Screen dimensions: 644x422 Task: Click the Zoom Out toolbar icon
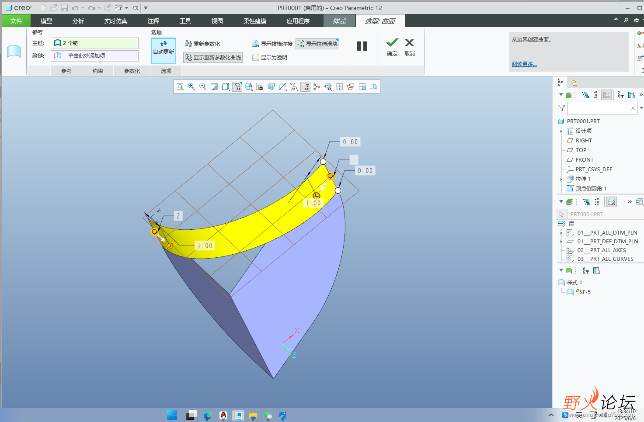tap(203, 86)
